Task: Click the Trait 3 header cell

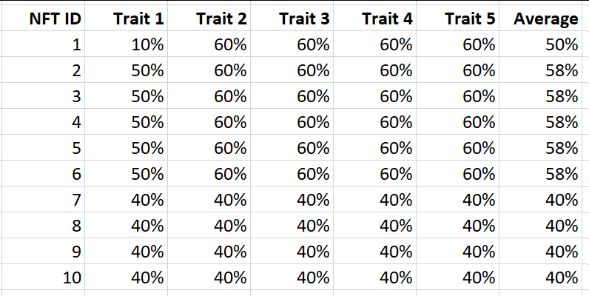Action: point(303,18)
